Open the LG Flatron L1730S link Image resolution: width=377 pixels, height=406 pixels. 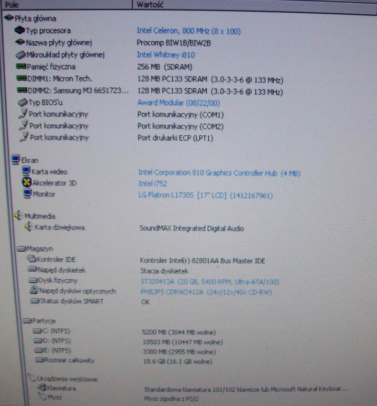point(206,195)
